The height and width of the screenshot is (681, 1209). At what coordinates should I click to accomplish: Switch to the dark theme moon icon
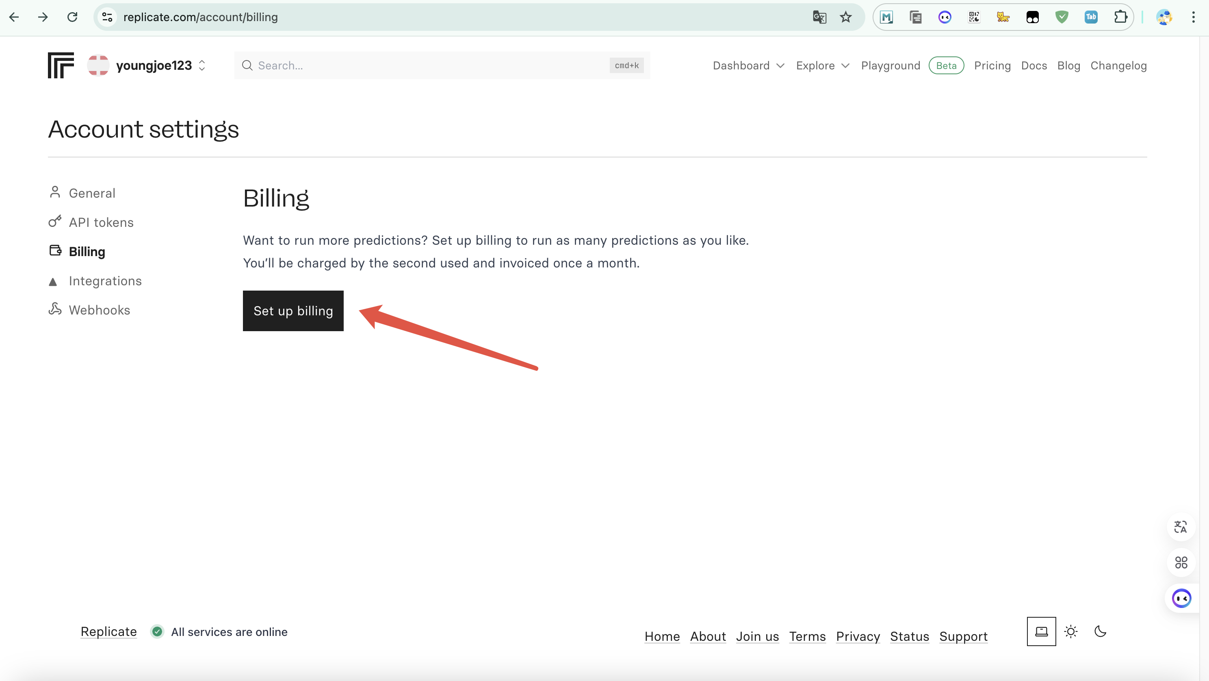(x=1100, y=631)
